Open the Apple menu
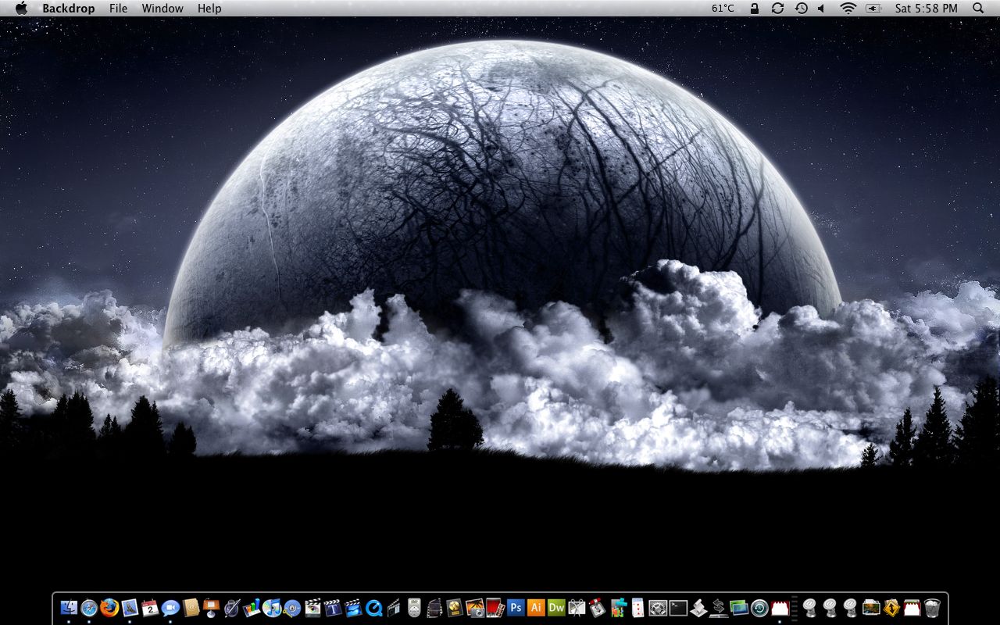Viewport: 1000px width, 625px height. 21,8
